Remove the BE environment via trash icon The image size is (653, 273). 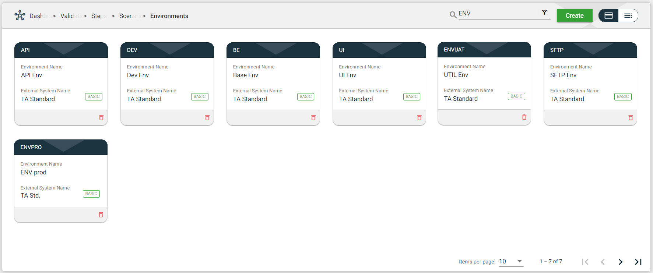(313, 118)
